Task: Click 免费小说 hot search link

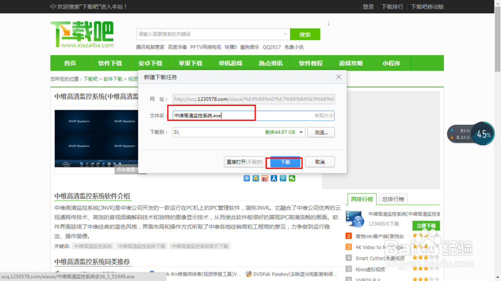Action: click(294, 47)
